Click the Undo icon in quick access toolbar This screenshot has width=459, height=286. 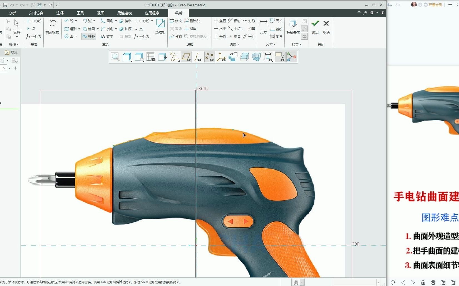[12, 5]
